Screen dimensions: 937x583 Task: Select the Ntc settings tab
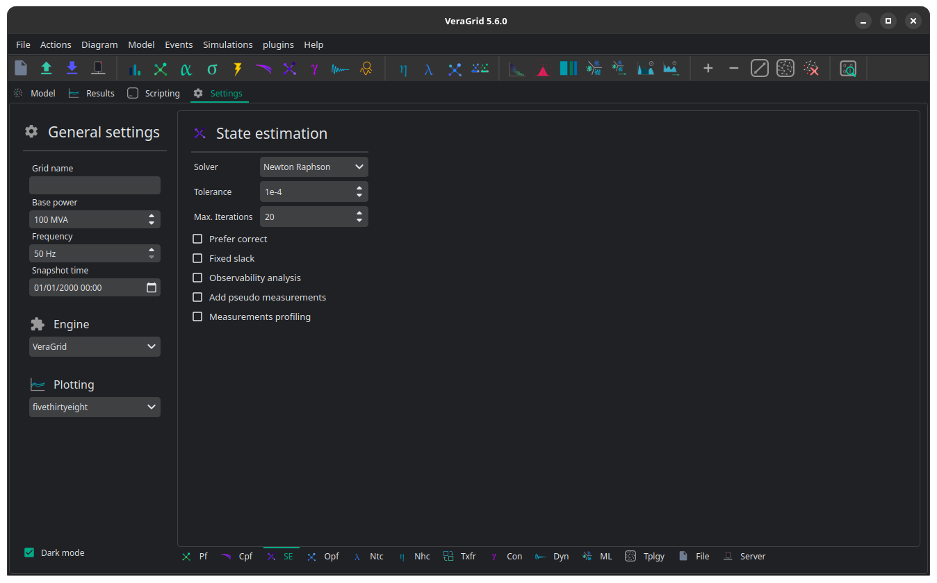coord(368,556)
